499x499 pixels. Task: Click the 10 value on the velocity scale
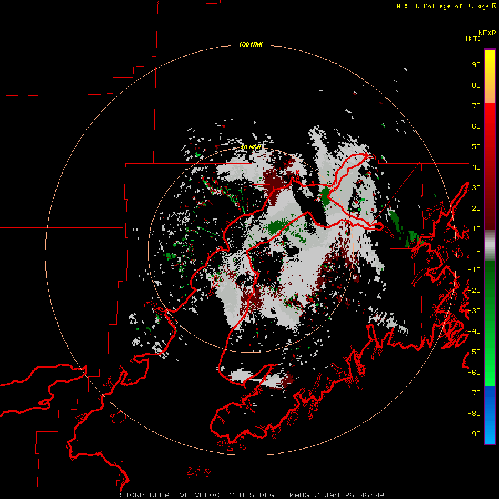[x=476, y=229]
